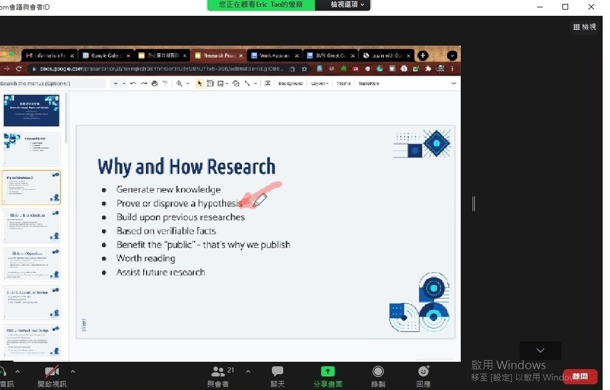Viewport: 610px width, 390px height.
Task: Click the panel divider handle right of slide
Action: coord(473,204)
